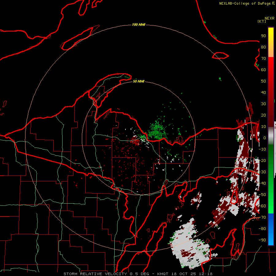The height and width of the screenshot is (276, 276).
Task: Click the 70 value on the velocity scale
Action: pyautogui.click(x=263, y=59)
